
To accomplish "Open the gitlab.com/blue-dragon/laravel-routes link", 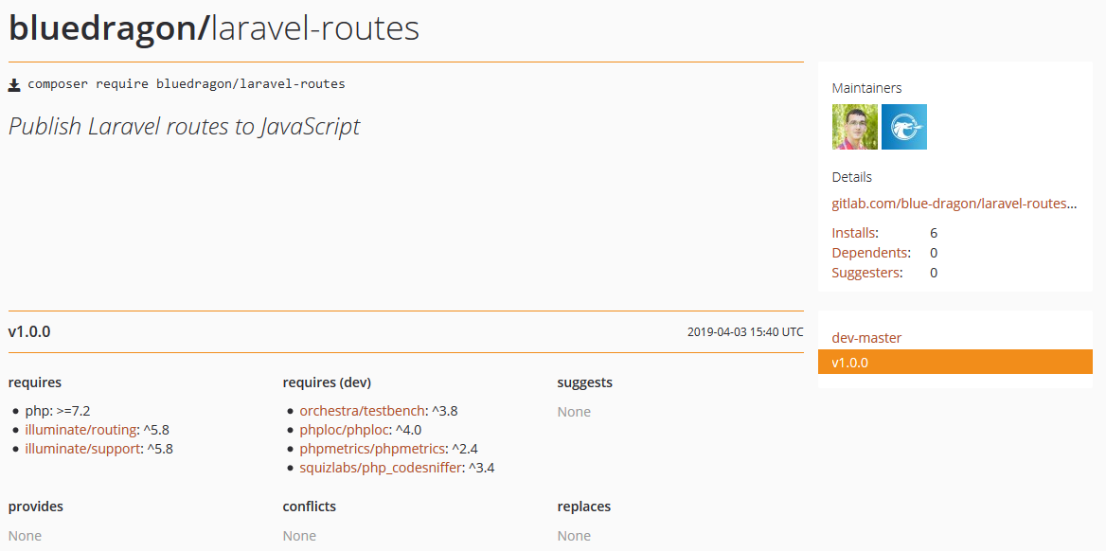I will pos(954,204).
